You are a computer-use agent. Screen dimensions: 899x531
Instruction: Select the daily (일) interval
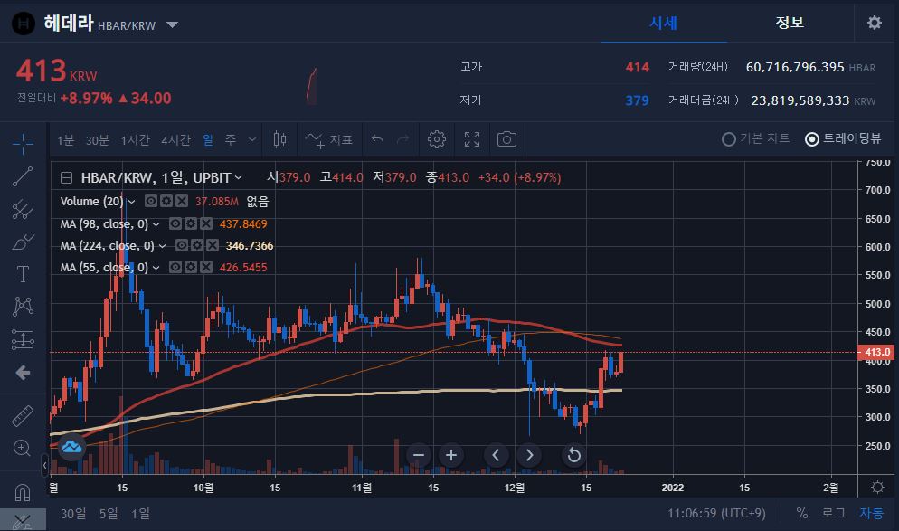pyautogui.click(x=208, y=139)
